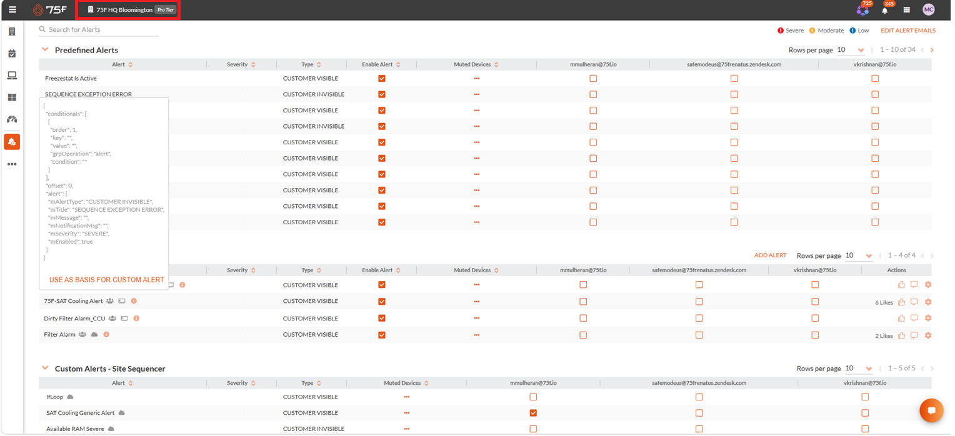
Task: Open comments for 75F-SAT Cooling Alert
Action: click(914, 302)
